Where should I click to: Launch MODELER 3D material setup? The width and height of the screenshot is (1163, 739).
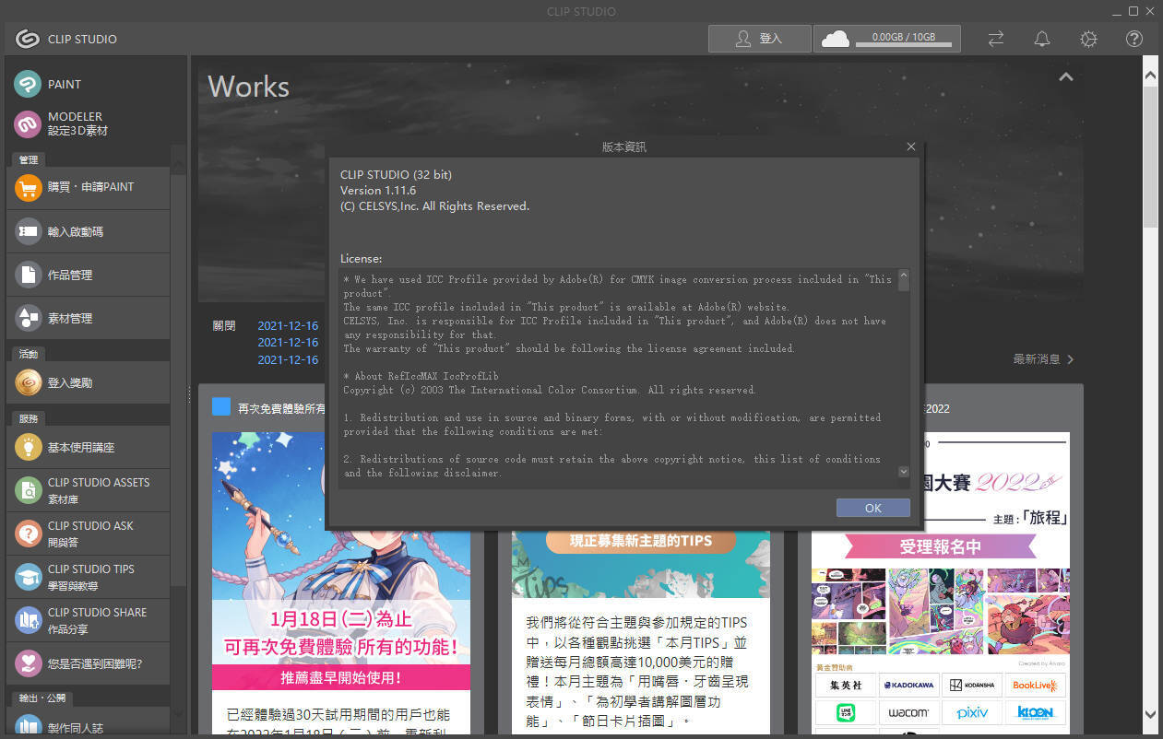tap(76, 123)
